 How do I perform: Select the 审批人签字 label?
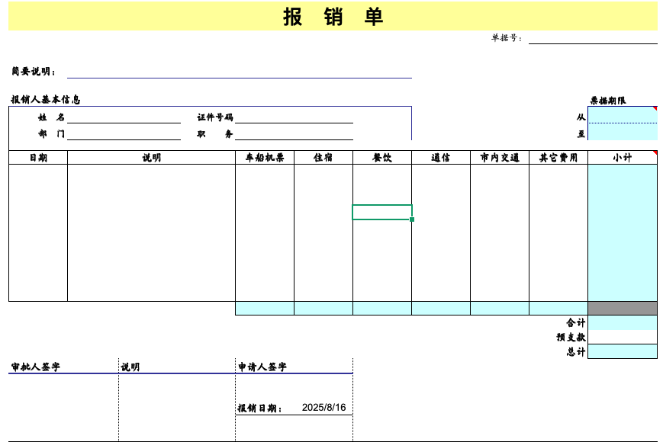pos(36,367)
